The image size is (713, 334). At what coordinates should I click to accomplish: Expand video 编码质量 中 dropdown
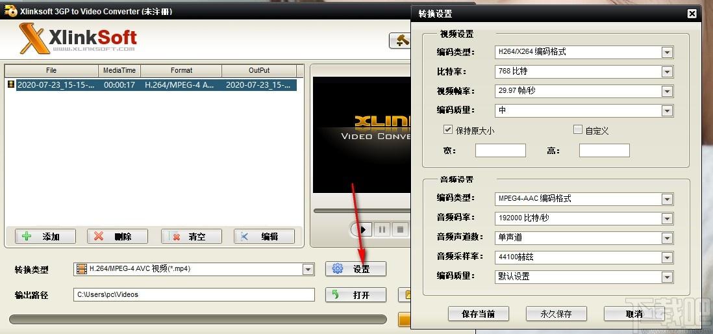tap(667, 111)
